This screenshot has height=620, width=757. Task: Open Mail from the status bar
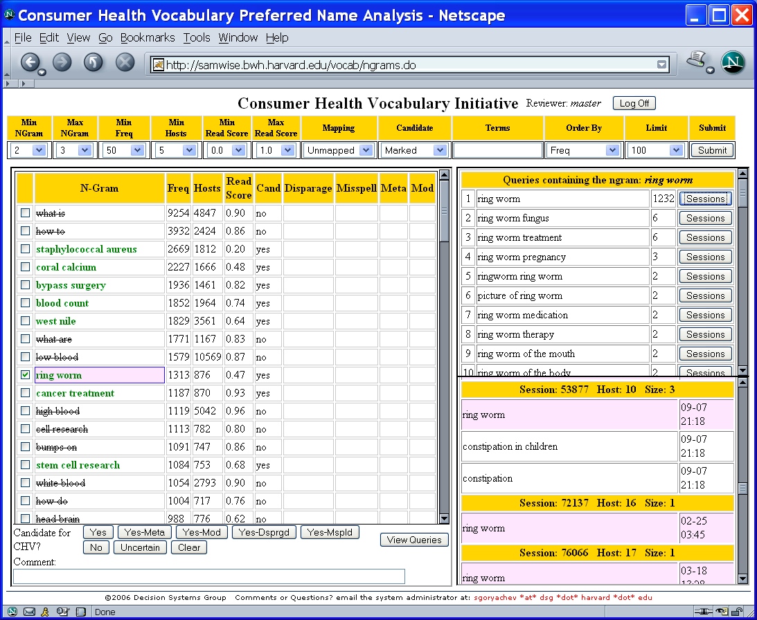(29, 612)
